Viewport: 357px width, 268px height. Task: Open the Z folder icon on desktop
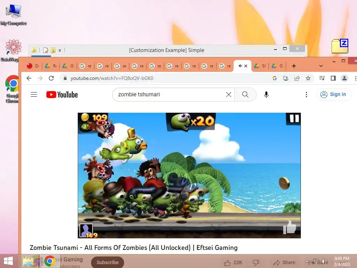pyautogui.click(x=340, y=46)
